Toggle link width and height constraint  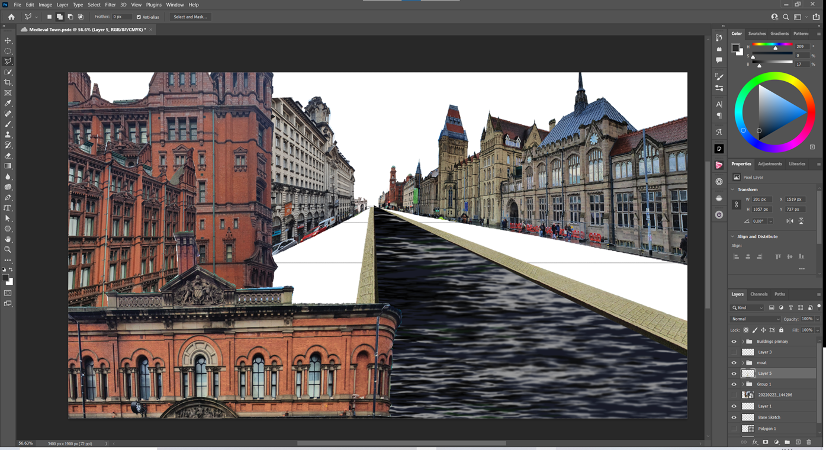click(737, 204)
